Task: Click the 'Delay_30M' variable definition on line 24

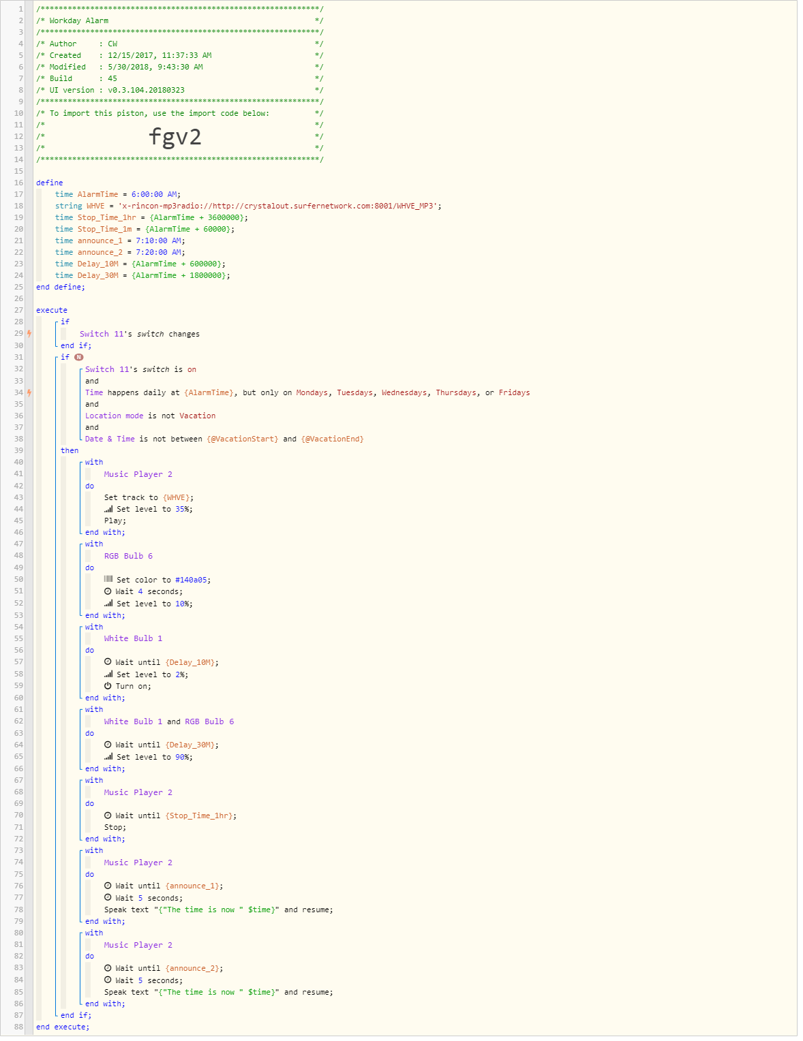Action: coord(142,275)
